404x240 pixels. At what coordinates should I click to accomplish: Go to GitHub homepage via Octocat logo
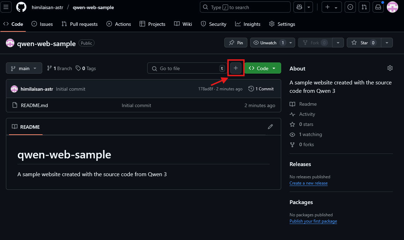(21, 7)
